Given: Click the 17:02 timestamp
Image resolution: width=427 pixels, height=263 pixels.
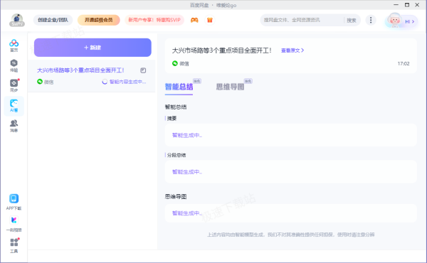Looking at the screenshot, I should 404,63.
